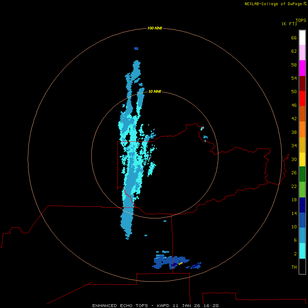Select the light blue 6 kft legend swatch
The width and height of the screenshot is (308, 308).
pyautogui.click(x=302, y=235)
